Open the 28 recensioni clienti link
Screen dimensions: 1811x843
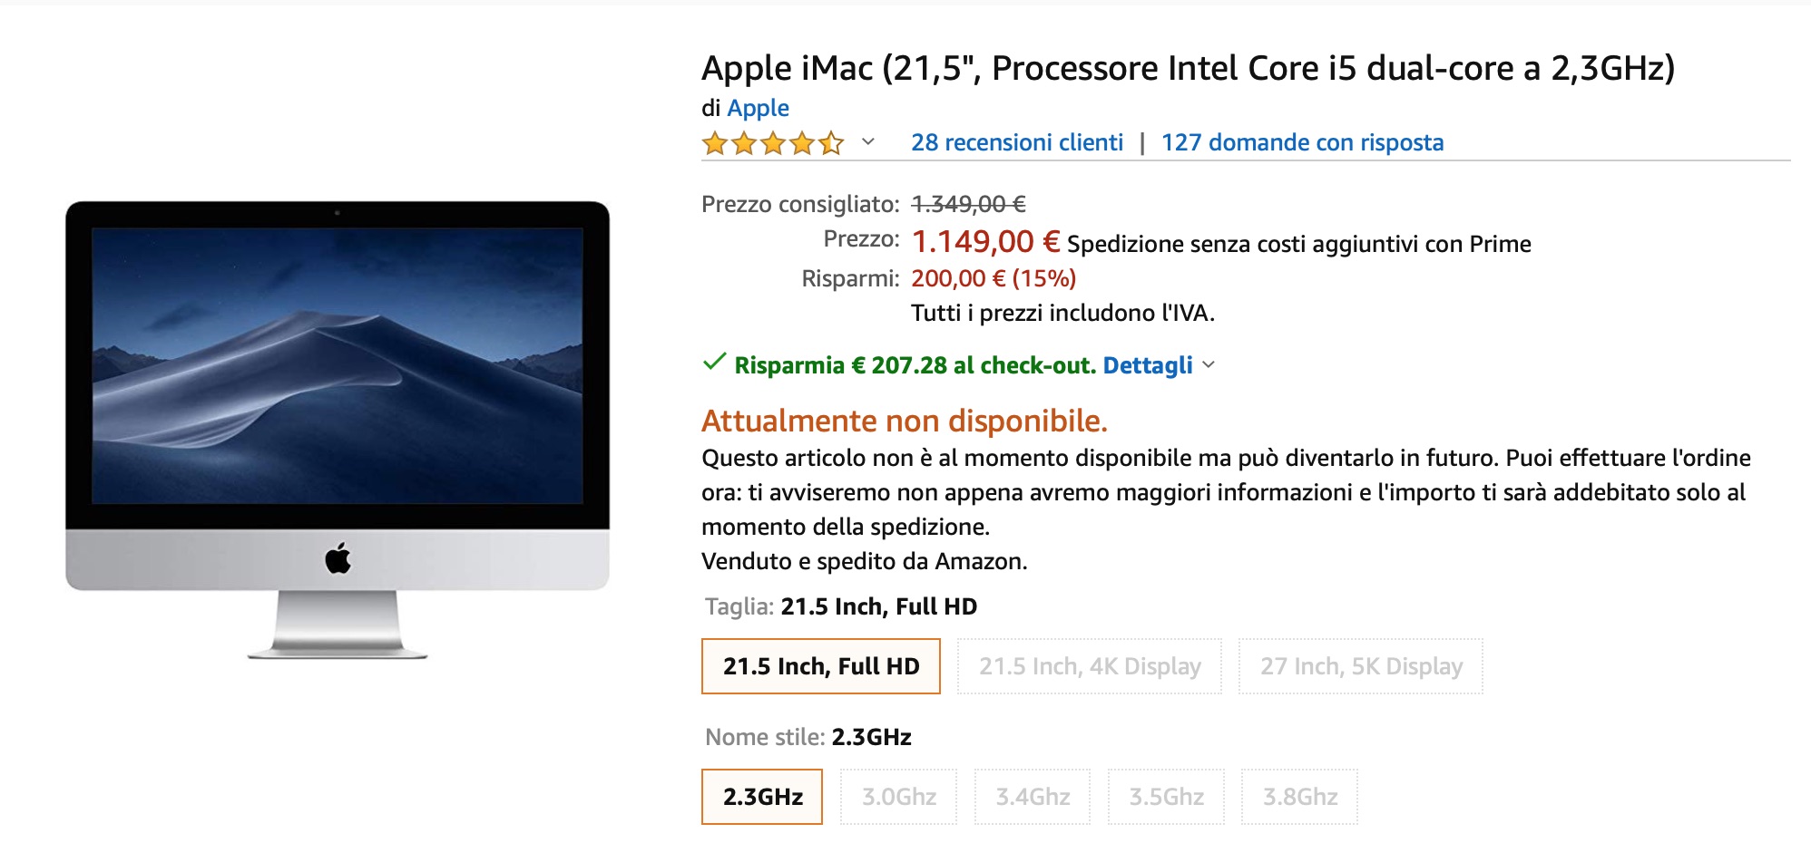(1016, 142)
